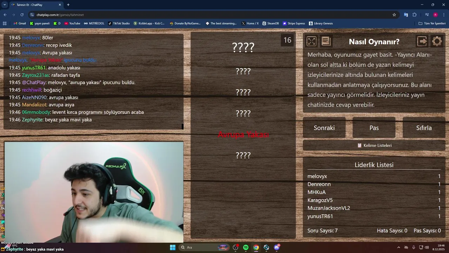Bookmark this page with star icon

point(394,15)
